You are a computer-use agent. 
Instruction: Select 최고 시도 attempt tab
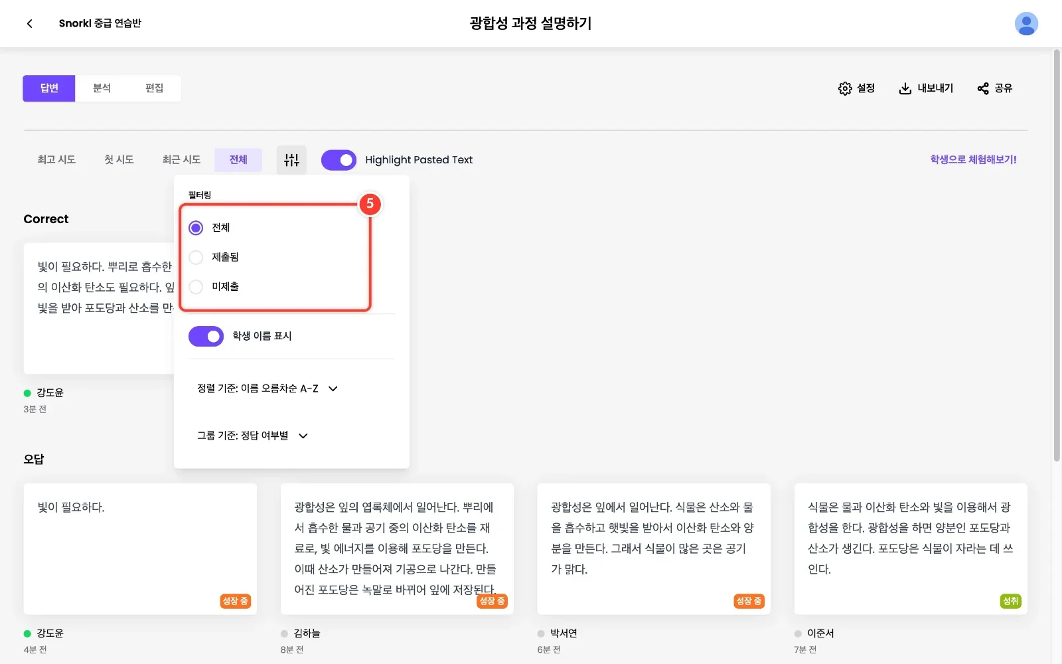[56, 160]
